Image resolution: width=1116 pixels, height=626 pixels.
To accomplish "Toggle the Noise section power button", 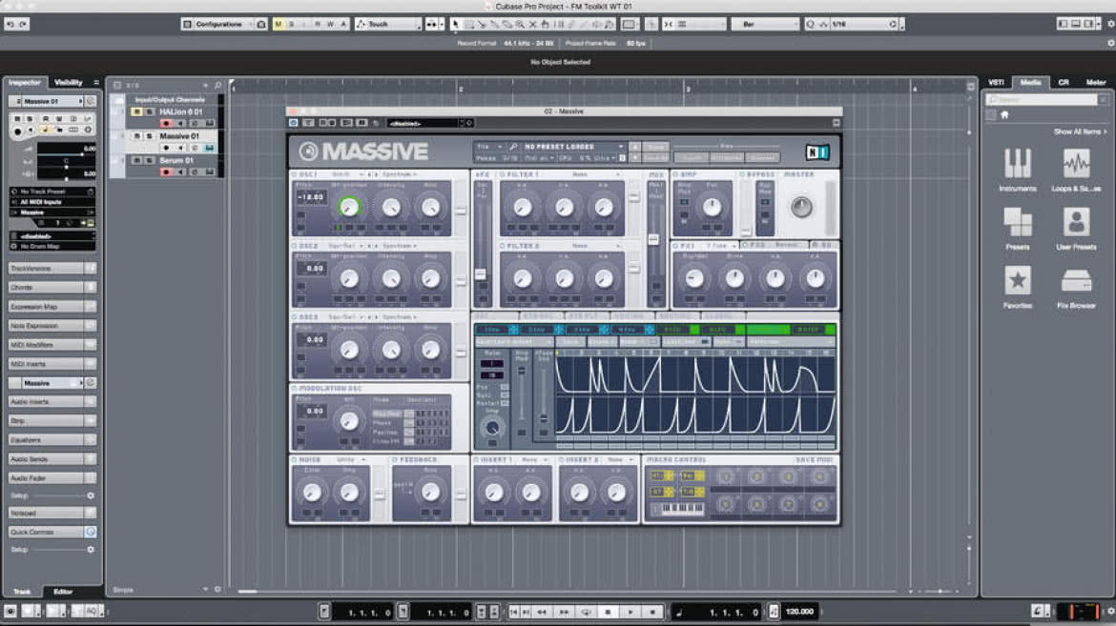I will pyautogui.click(x=295, y=460).
